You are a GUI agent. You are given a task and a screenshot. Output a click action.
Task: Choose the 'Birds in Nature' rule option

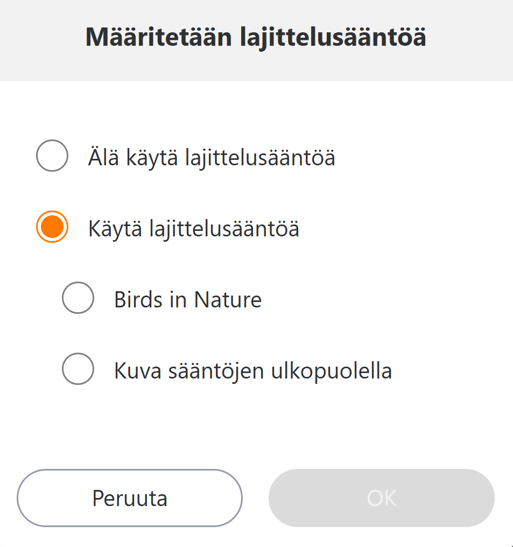[78, 298]
